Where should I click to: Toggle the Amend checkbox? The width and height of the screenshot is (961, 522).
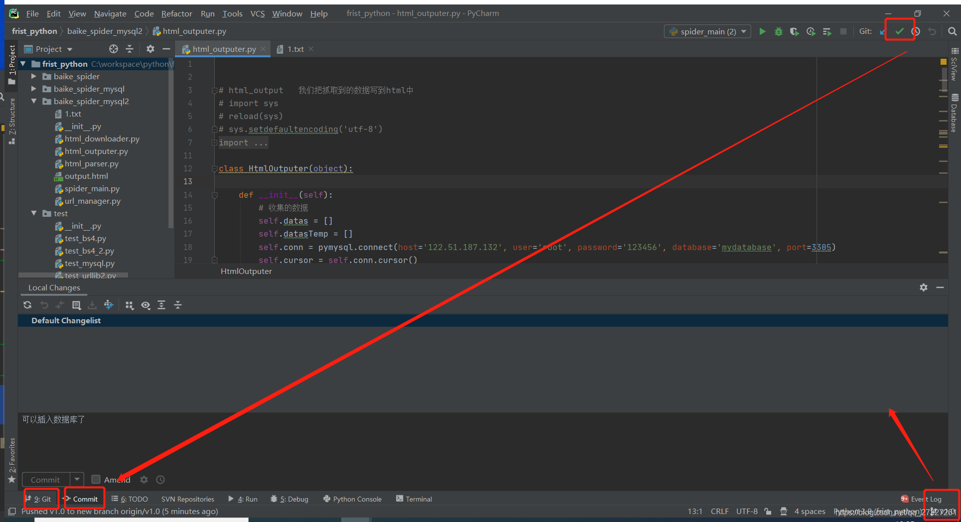[96, 479]
